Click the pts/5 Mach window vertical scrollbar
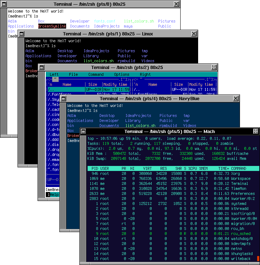The image size is (260, 265). pyautogui.click(x=83, y=198)
